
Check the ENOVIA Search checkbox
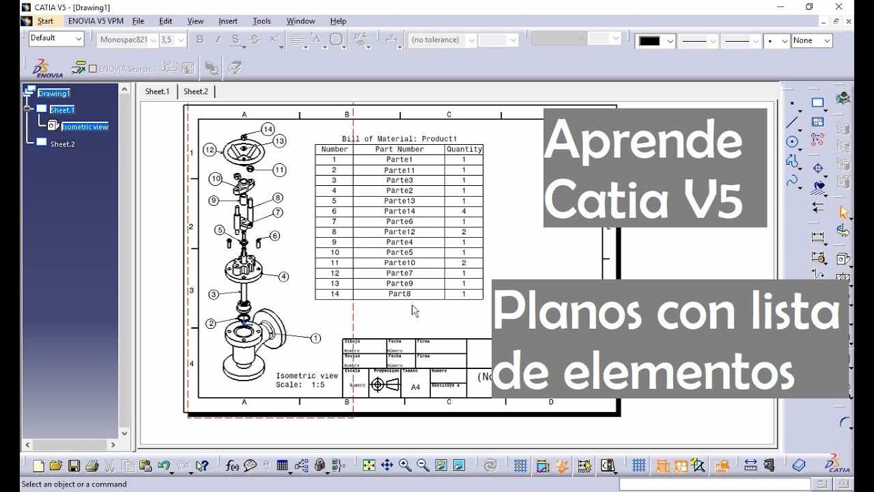pyautogui.click(x=93, y=68)
